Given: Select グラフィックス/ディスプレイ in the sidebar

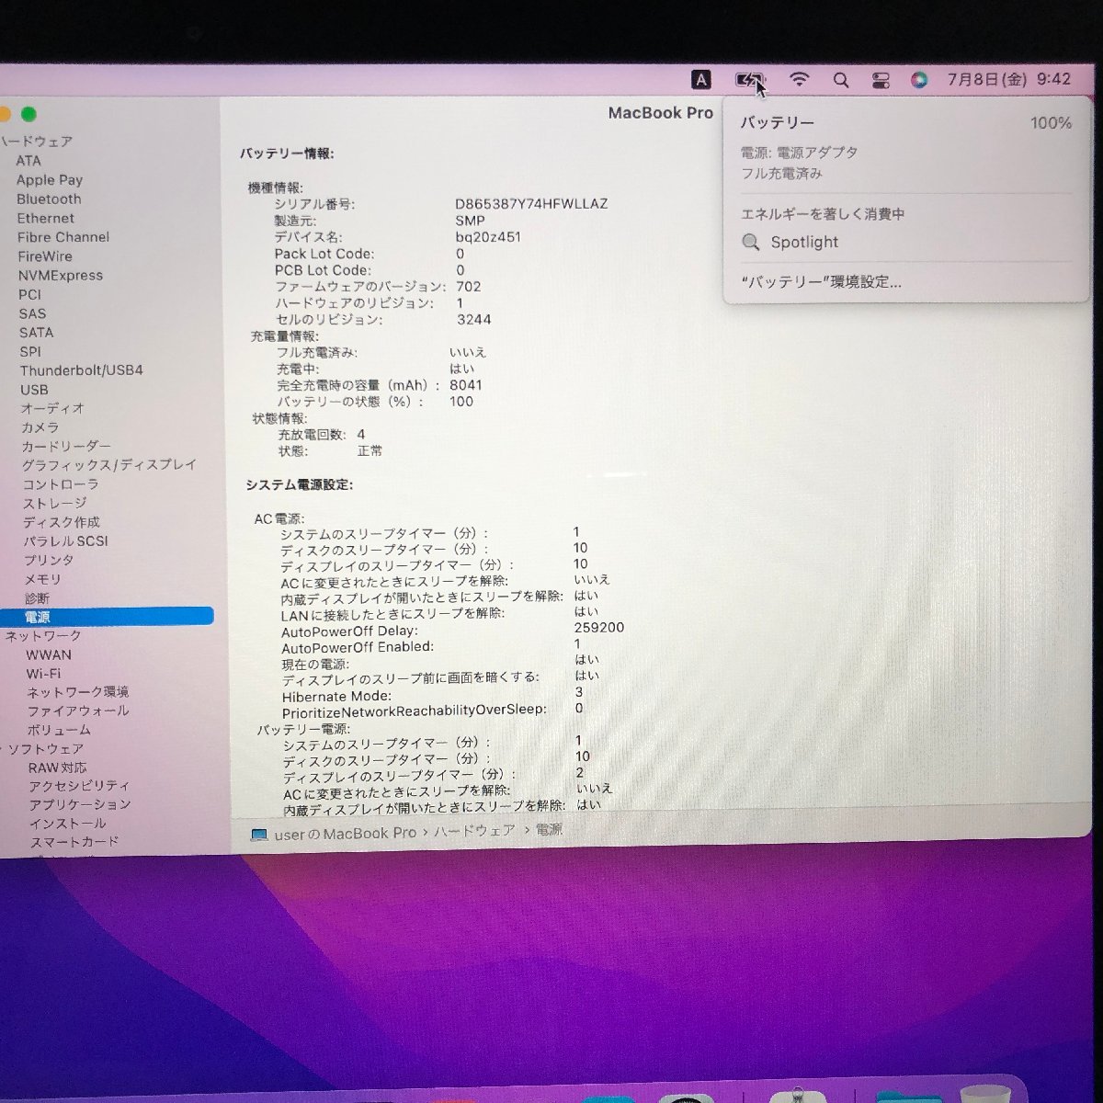Looking at the screenshot, I should [109, 465].
